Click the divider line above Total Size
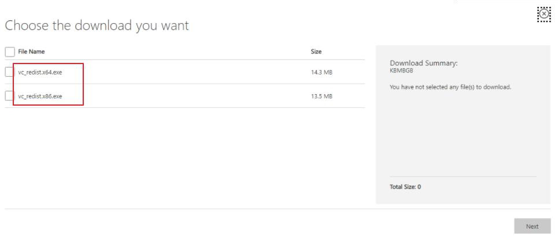The height and width of the screenshot is (239, 558). coord(463,176)
